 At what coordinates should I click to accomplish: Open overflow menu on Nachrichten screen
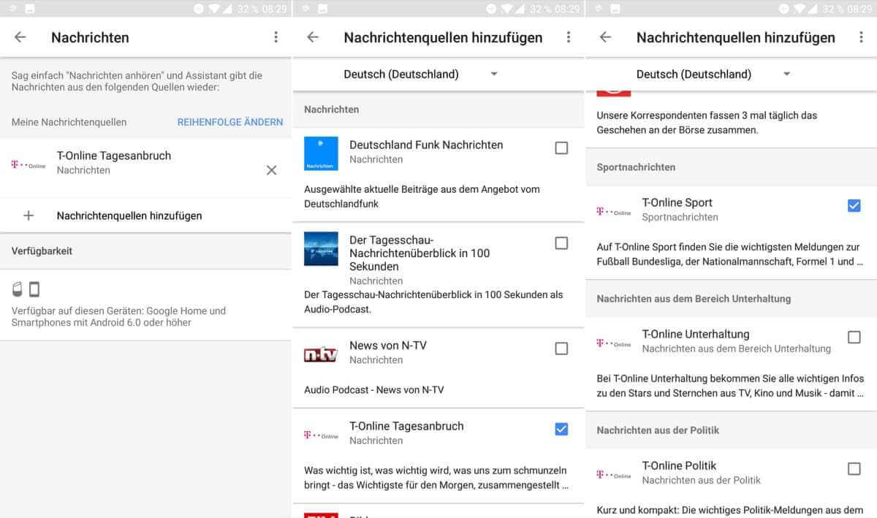pos(276,37)
